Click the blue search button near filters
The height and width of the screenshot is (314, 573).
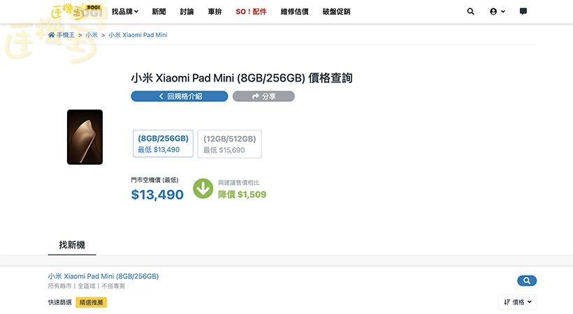tap(526, 281)
